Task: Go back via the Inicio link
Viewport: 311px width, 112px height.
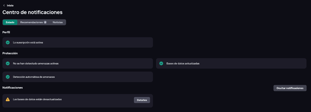Action: 10,5
